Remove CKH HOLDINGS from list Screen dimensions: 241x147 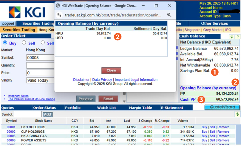click(223, 127)
